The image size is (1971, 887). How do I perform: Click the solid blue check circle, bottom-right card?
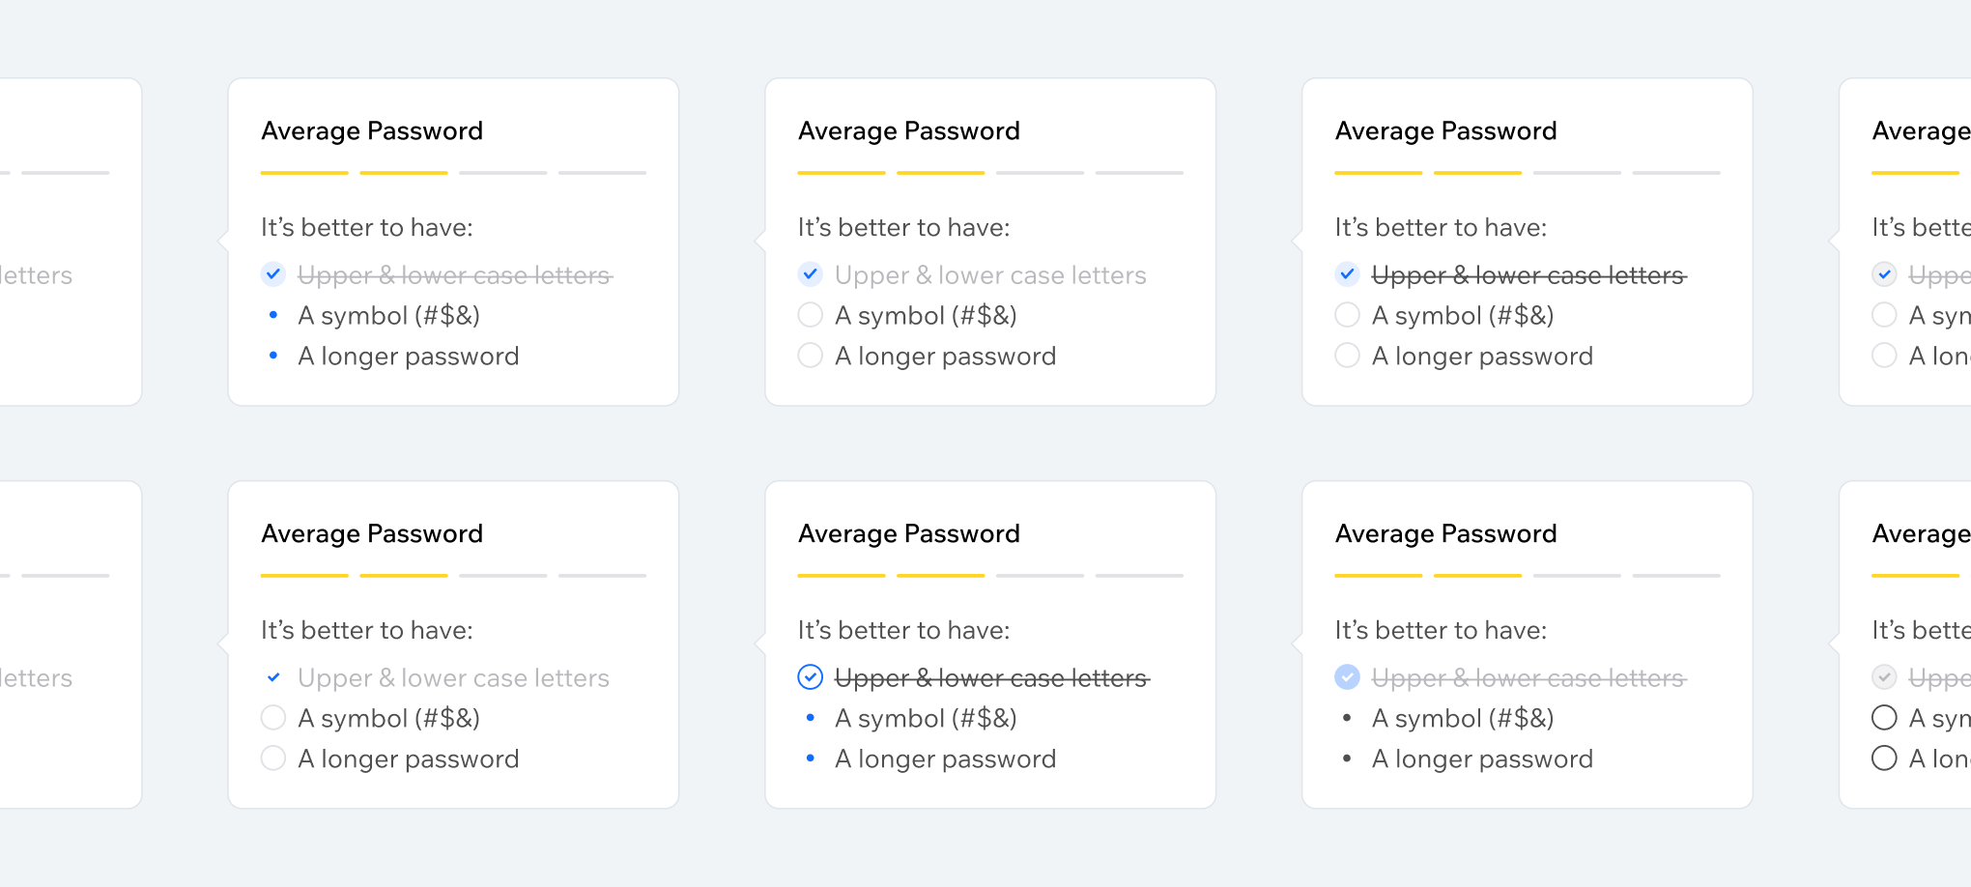1347,677
